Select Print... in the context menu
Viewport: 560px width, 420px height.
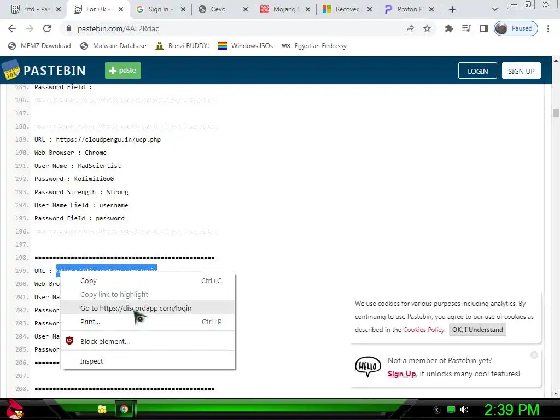point(148,322)
